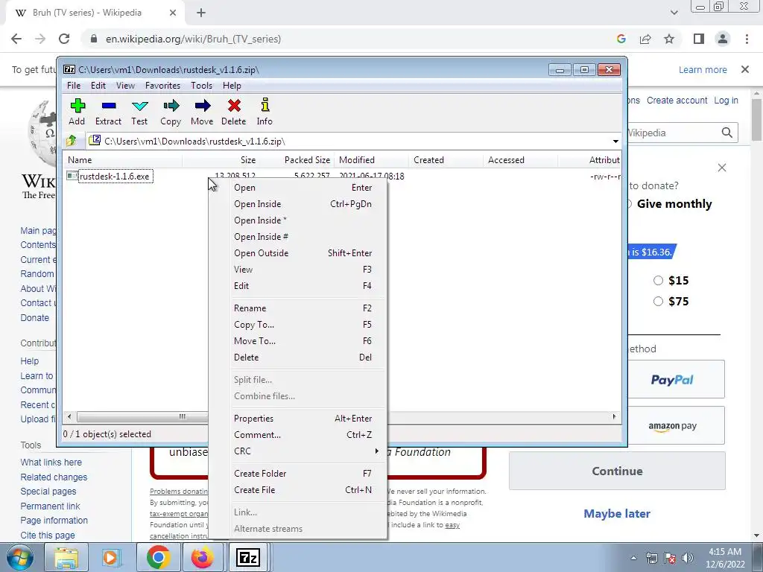The image size is (763, 572).
Task: Open the Chrome side panel icon
Action: [699, 39]
